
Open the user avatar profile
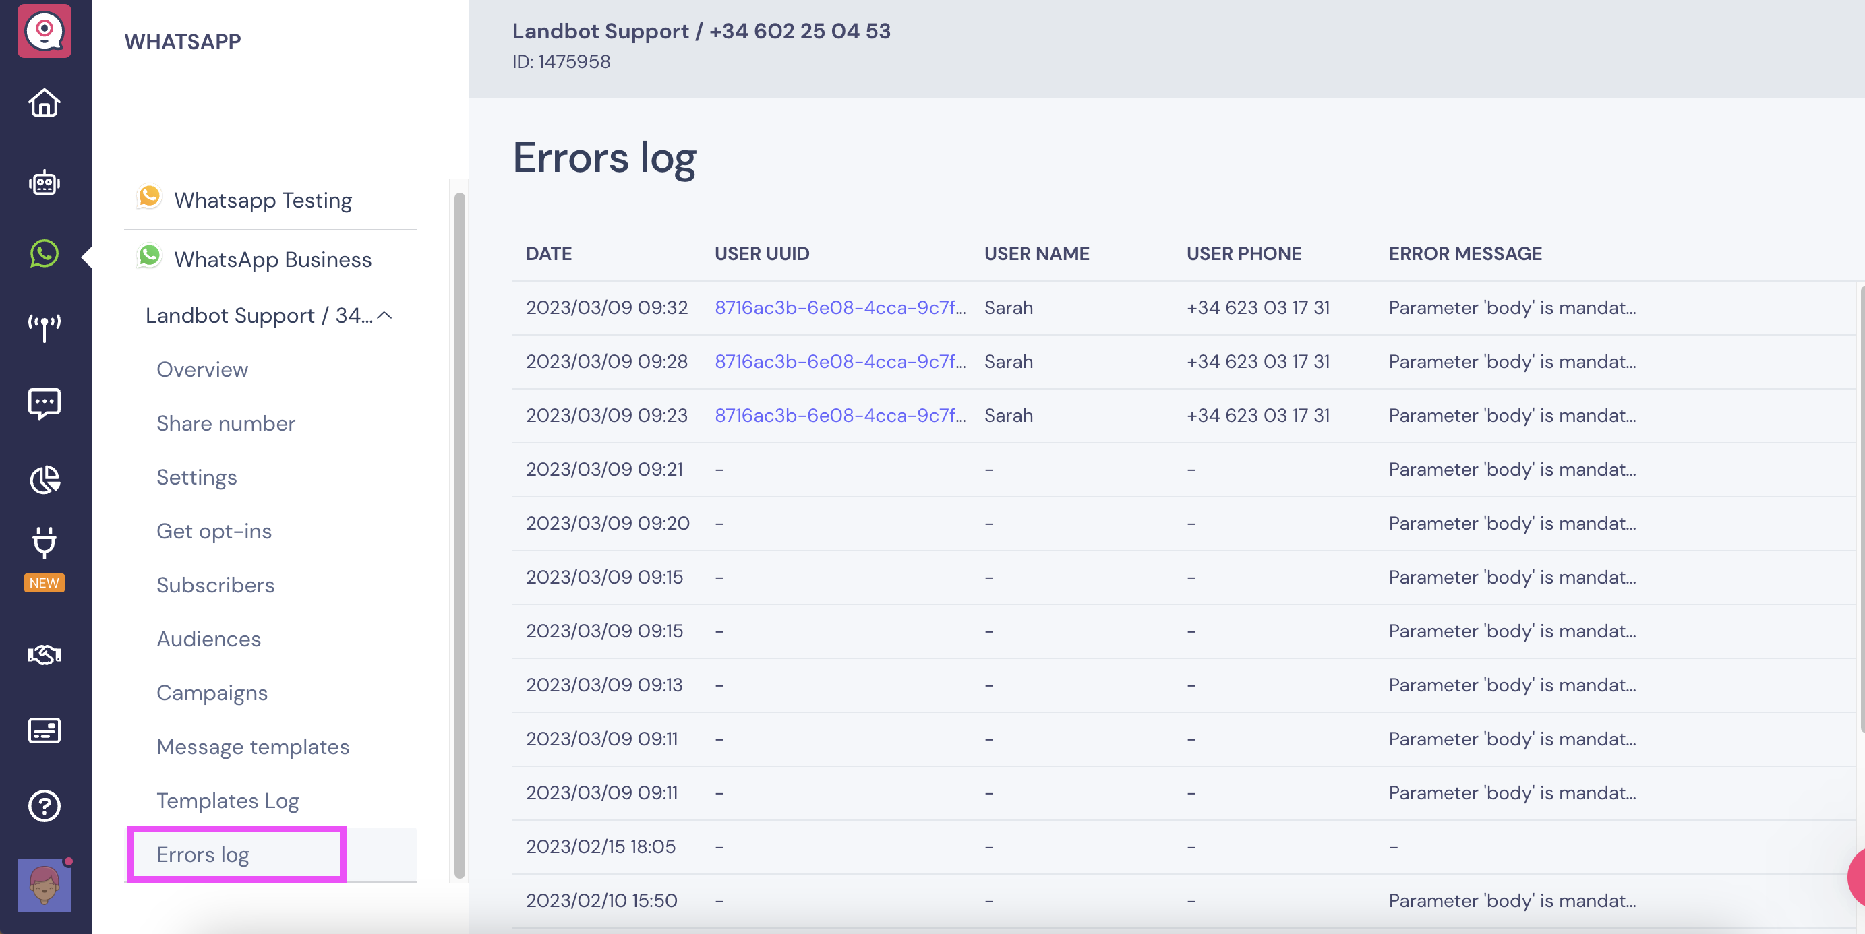(44, 885)
